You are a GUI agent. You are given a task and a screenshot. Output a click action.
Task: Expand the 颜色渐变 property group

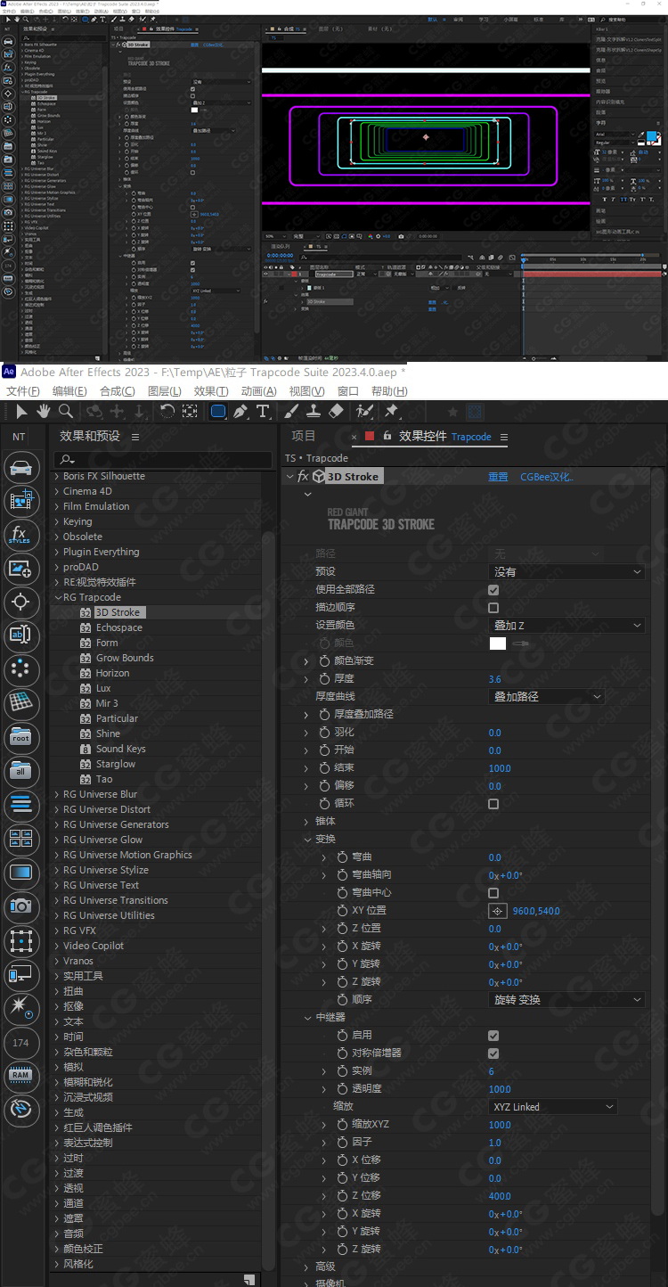pyautogui.click(x=306, y=661)
